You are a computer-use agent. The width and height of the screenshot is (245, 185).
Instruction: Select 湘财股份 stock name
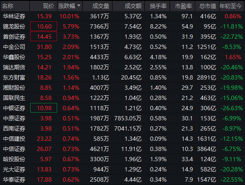pyautogui.click(x=14, y=88)
